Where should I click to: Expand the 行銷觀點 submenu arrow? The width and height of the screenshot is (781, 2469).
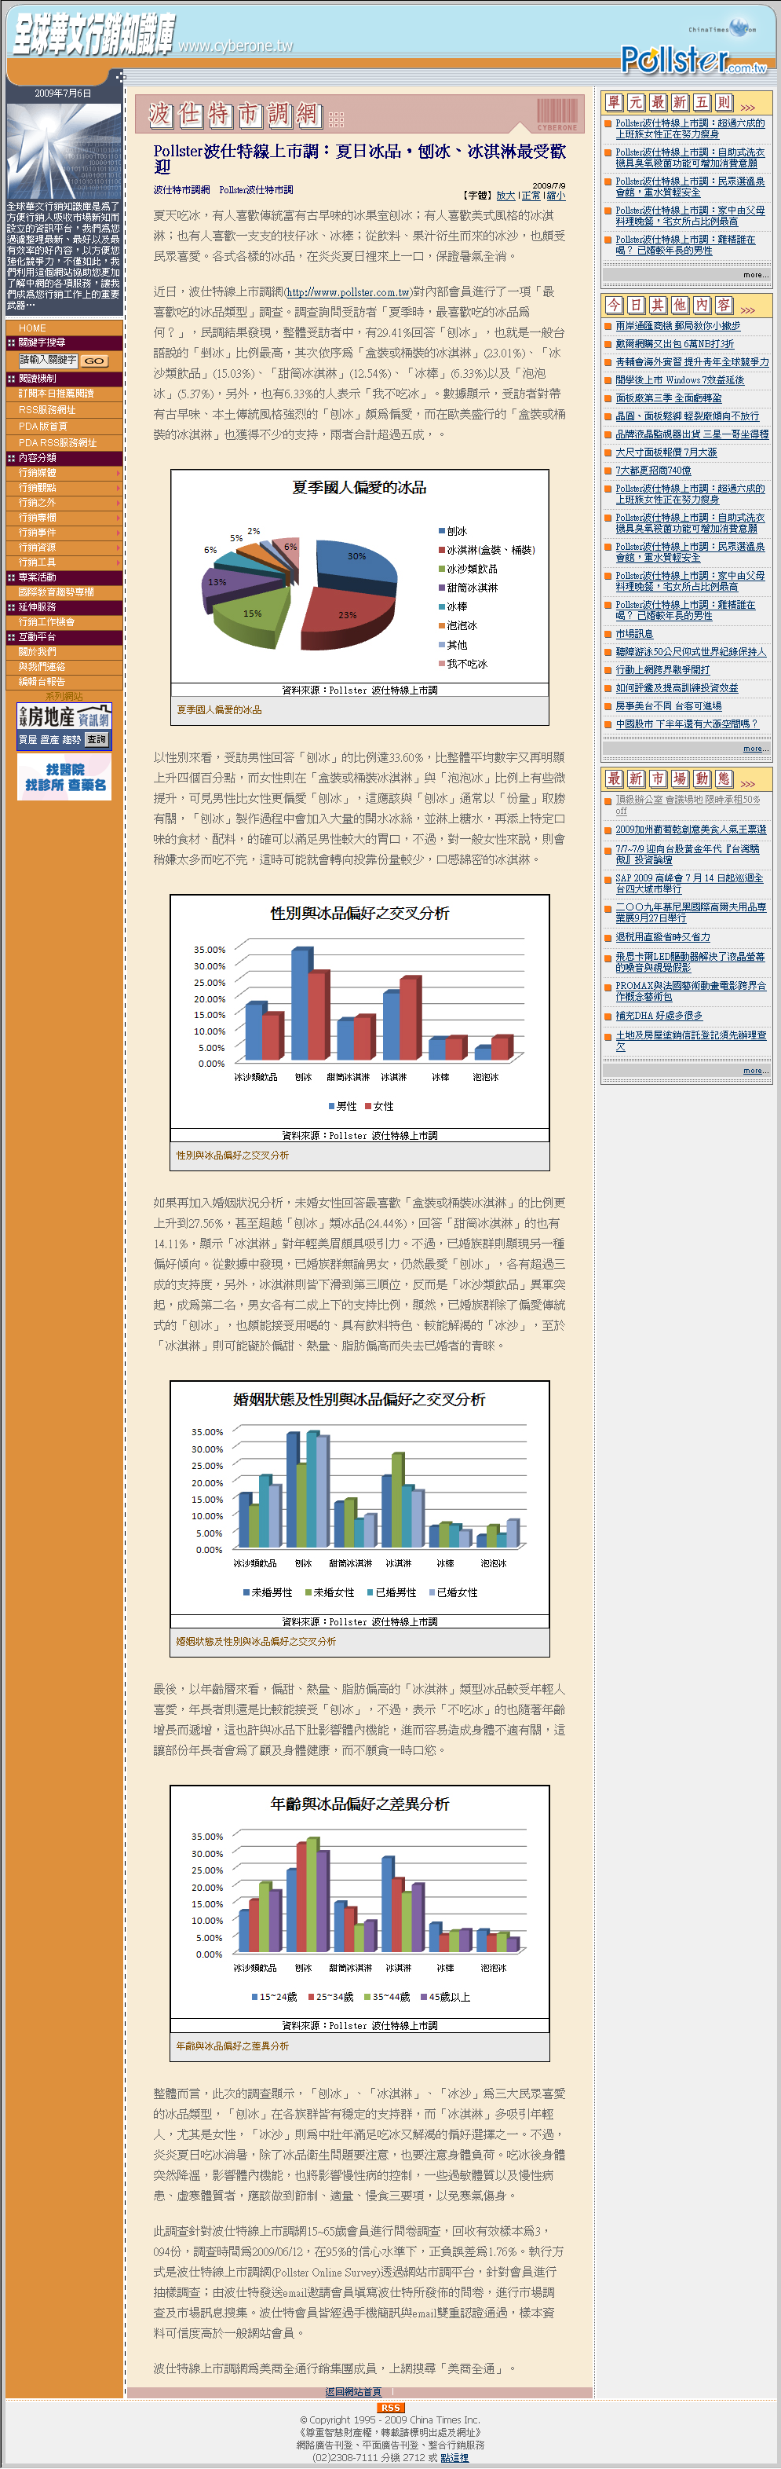(x=119, y=488)
